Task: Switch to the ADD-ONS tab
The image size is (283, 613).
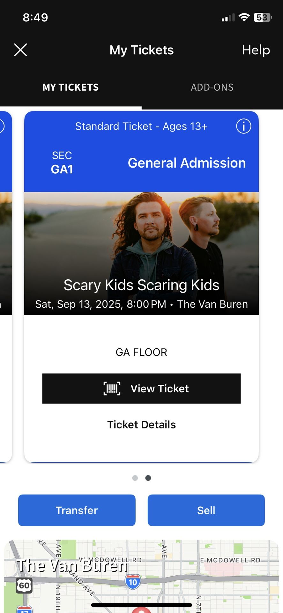Action: (x=212, y=87)
